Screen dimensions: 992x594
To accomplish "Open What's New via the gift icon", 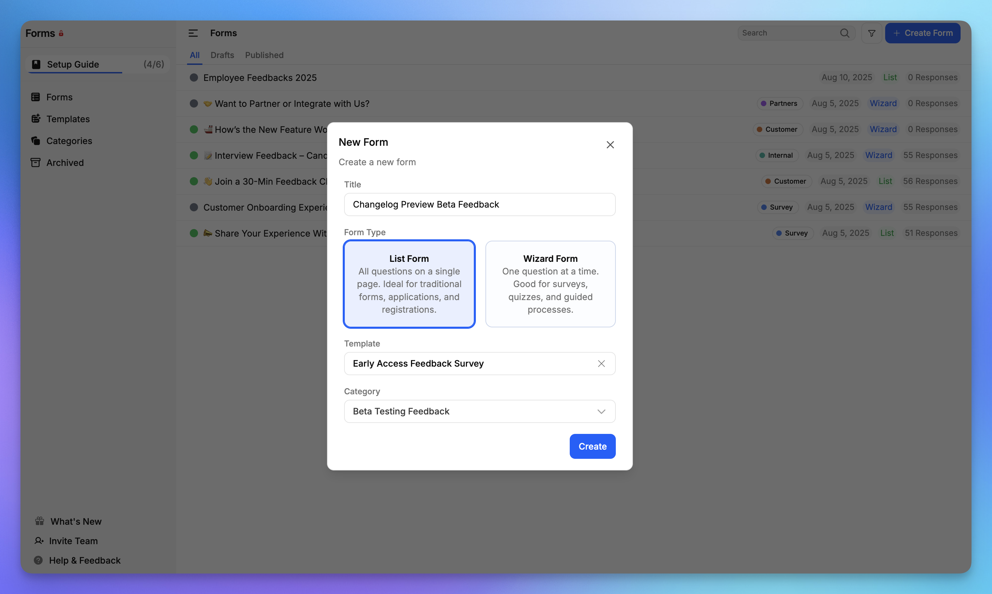I will point(39,521).
